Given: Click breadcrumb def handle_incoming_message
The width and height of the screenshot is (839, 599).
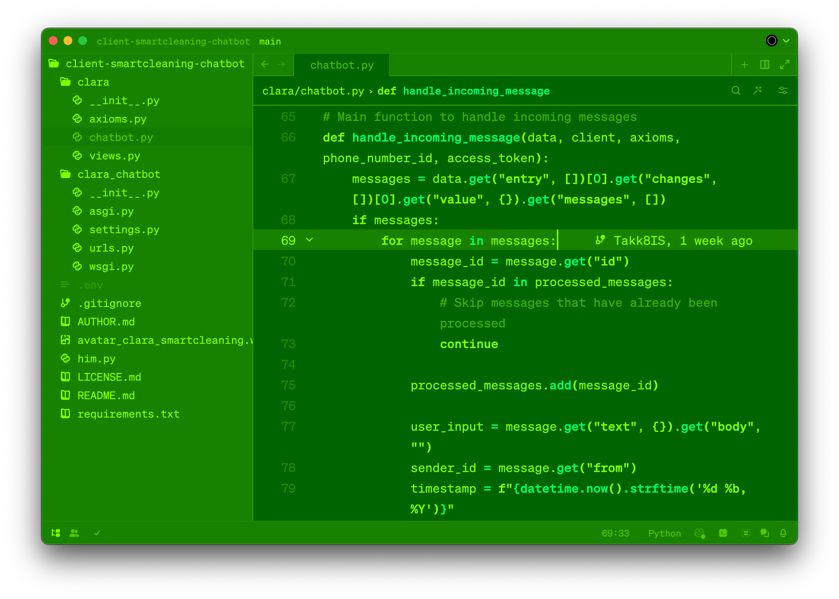Looking at the screenshot, I should coord(463,91).
